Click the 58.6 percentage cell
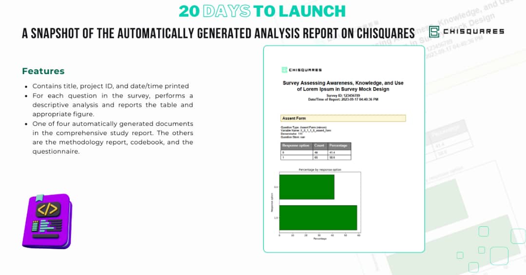 pyautogui.click(x=339, y=157)
